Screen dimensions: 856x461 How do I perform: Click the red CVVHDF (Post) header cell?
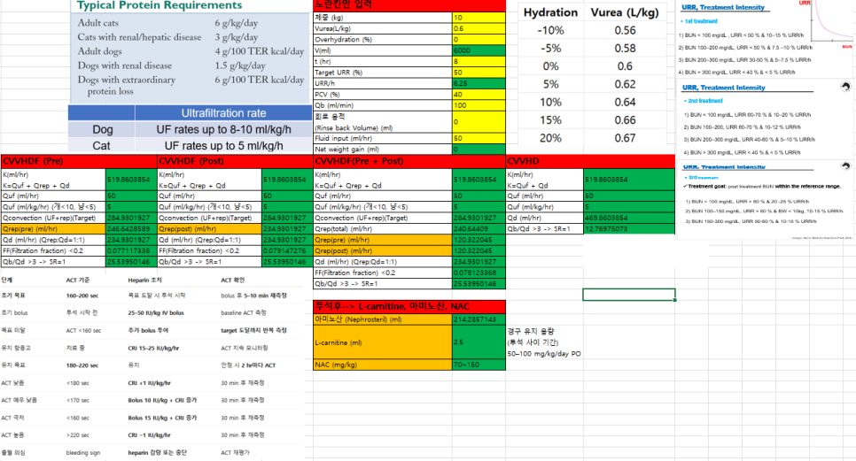[208, 161]
